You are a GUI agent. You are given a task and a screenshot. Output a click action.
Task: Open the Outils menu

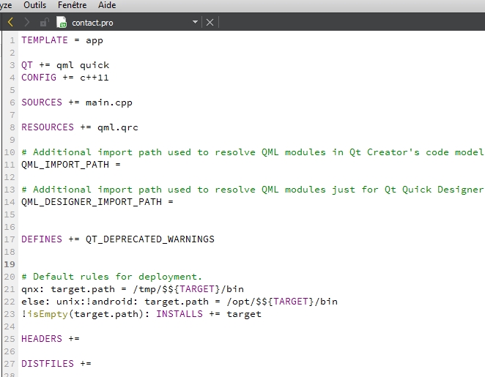pyautogui.click(x=34, y=5)
